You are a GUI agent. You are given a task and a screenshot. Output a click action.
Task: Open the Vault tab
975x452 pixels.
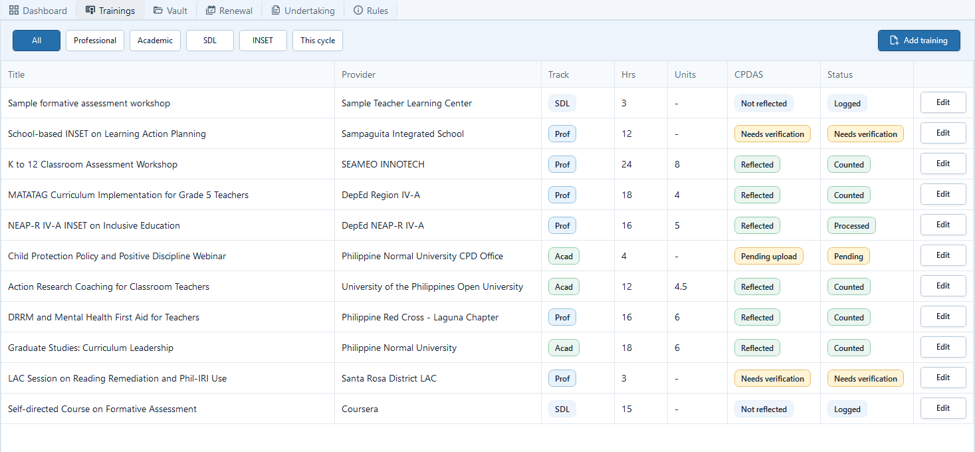pyautogui.click(x=170, y=11)
